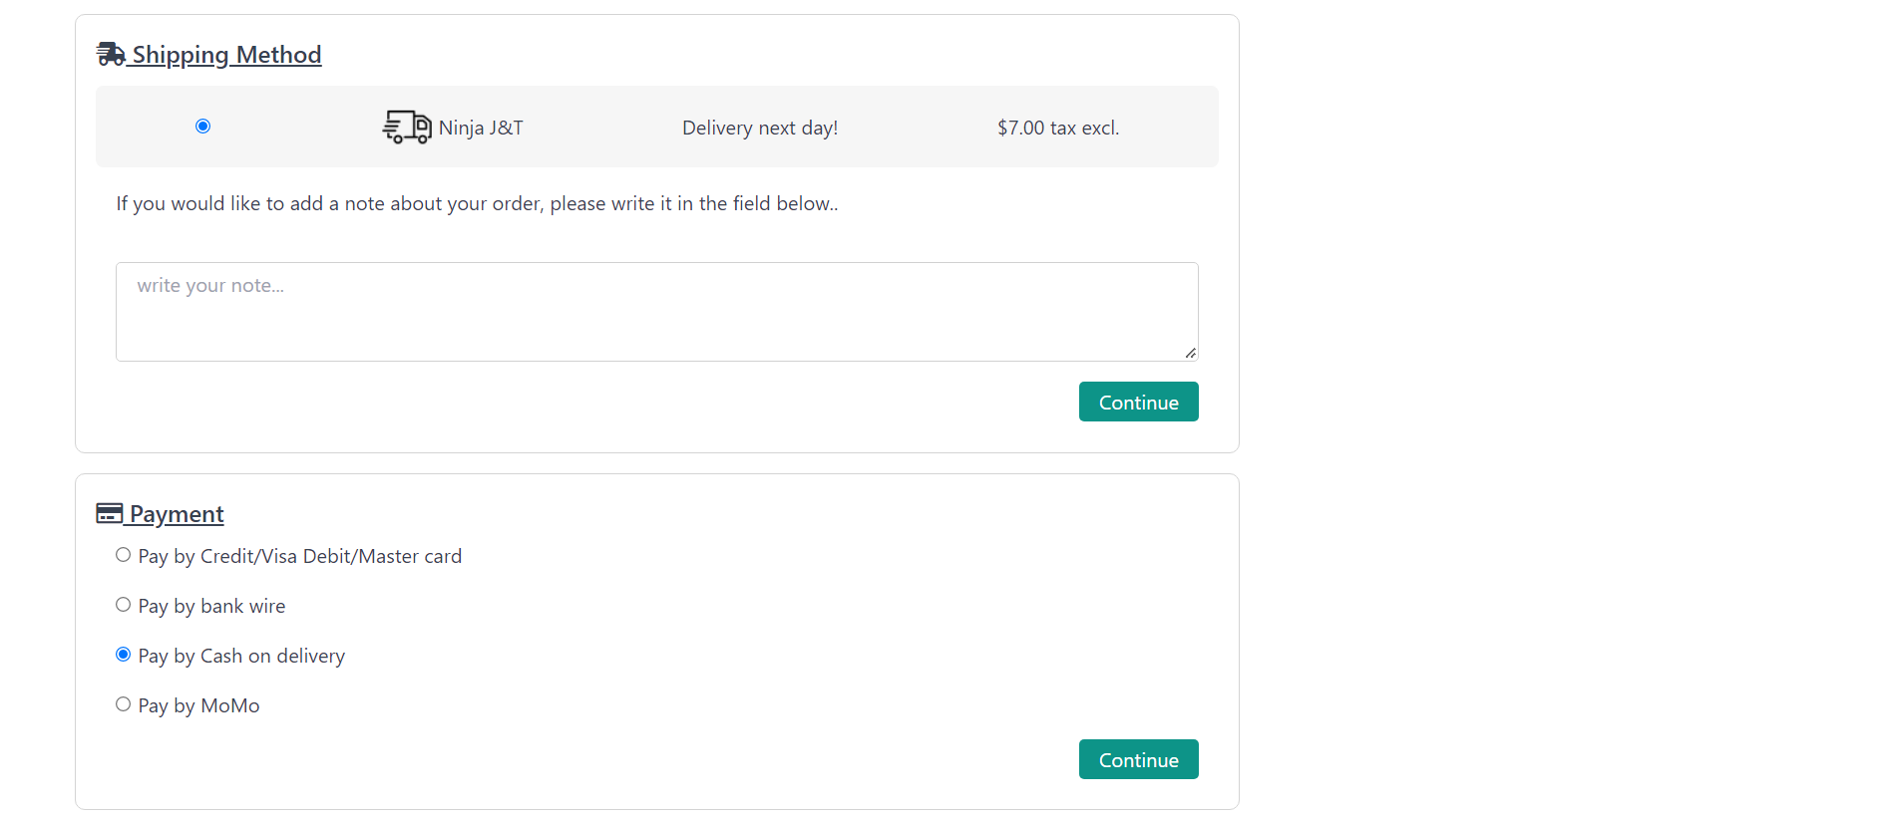1903x820 pixels.
Task: Choose the Pay by MoMo radio button
Action: coord(123,704)
